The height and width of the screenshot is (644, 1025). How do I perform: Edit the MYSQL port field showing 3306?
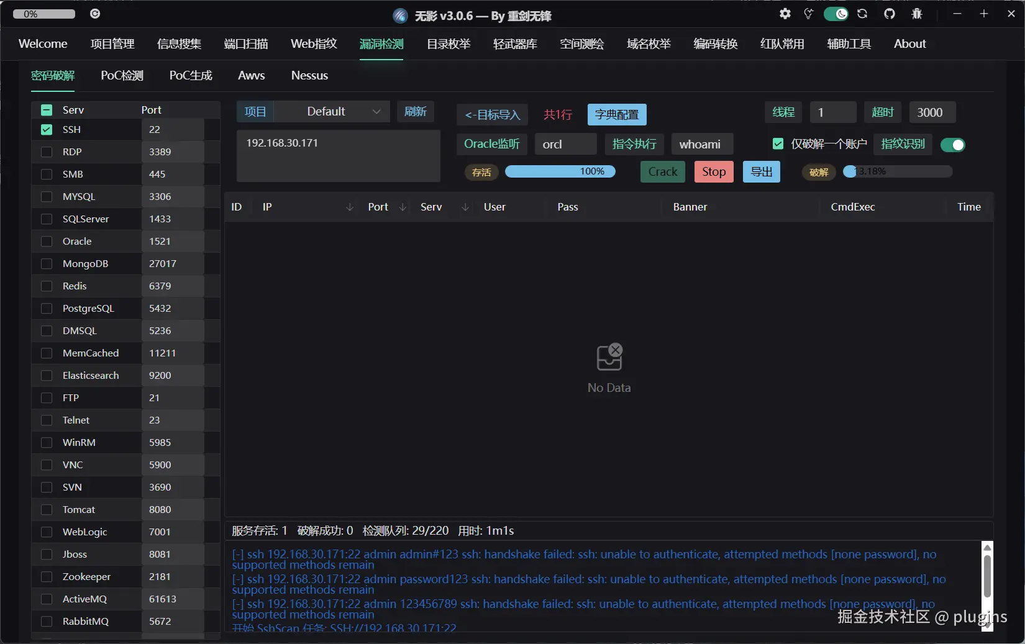tap(173, 196)
